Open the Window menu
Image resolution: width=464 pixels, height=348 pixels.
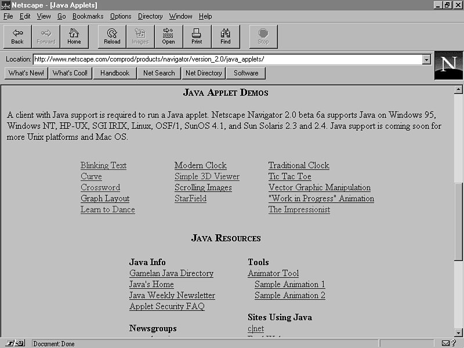pos(180,16)
